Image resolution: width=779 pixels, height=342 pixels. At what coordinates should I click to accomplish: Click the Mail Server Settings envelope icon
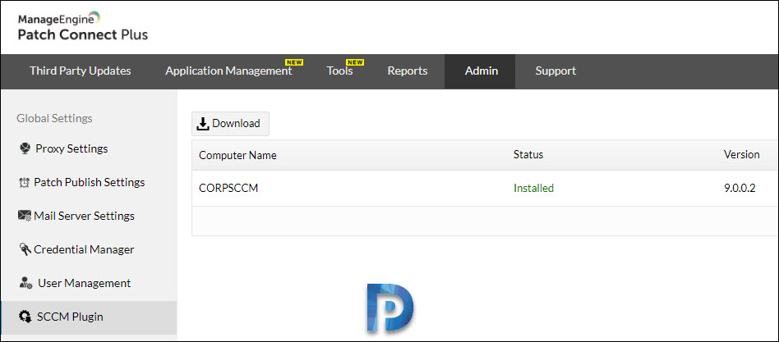[x=25, y=216]
